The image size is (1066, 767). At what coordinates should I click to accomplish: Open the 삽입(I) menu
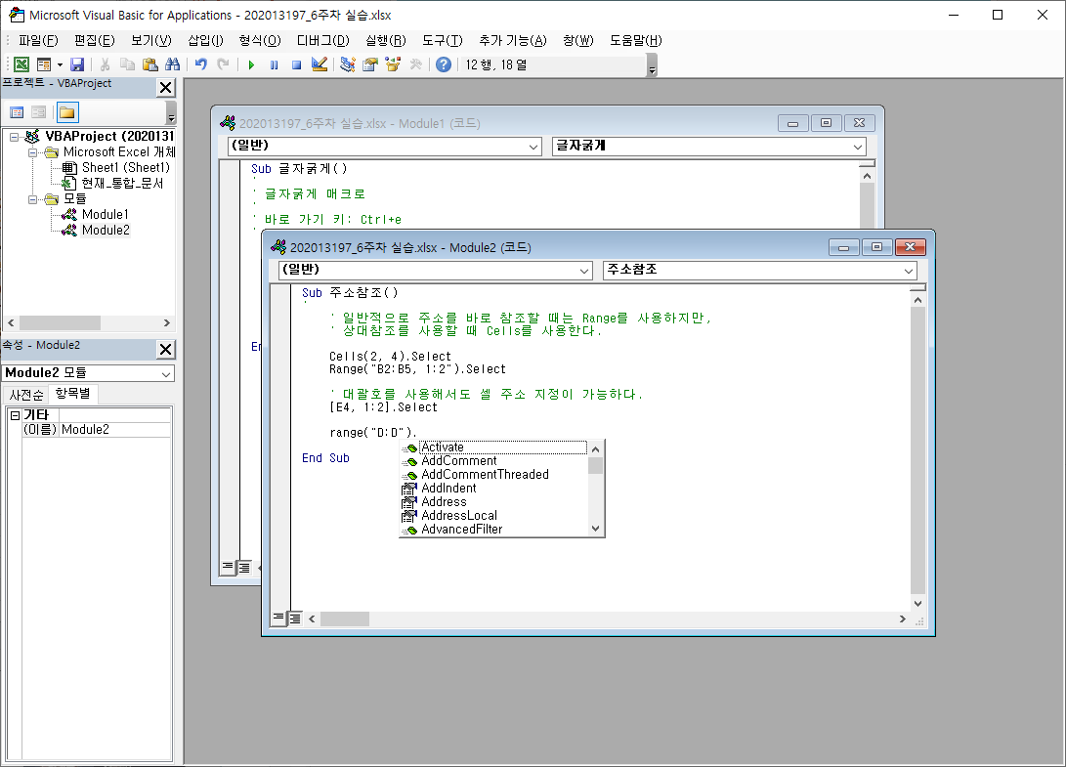coord(205,40)
